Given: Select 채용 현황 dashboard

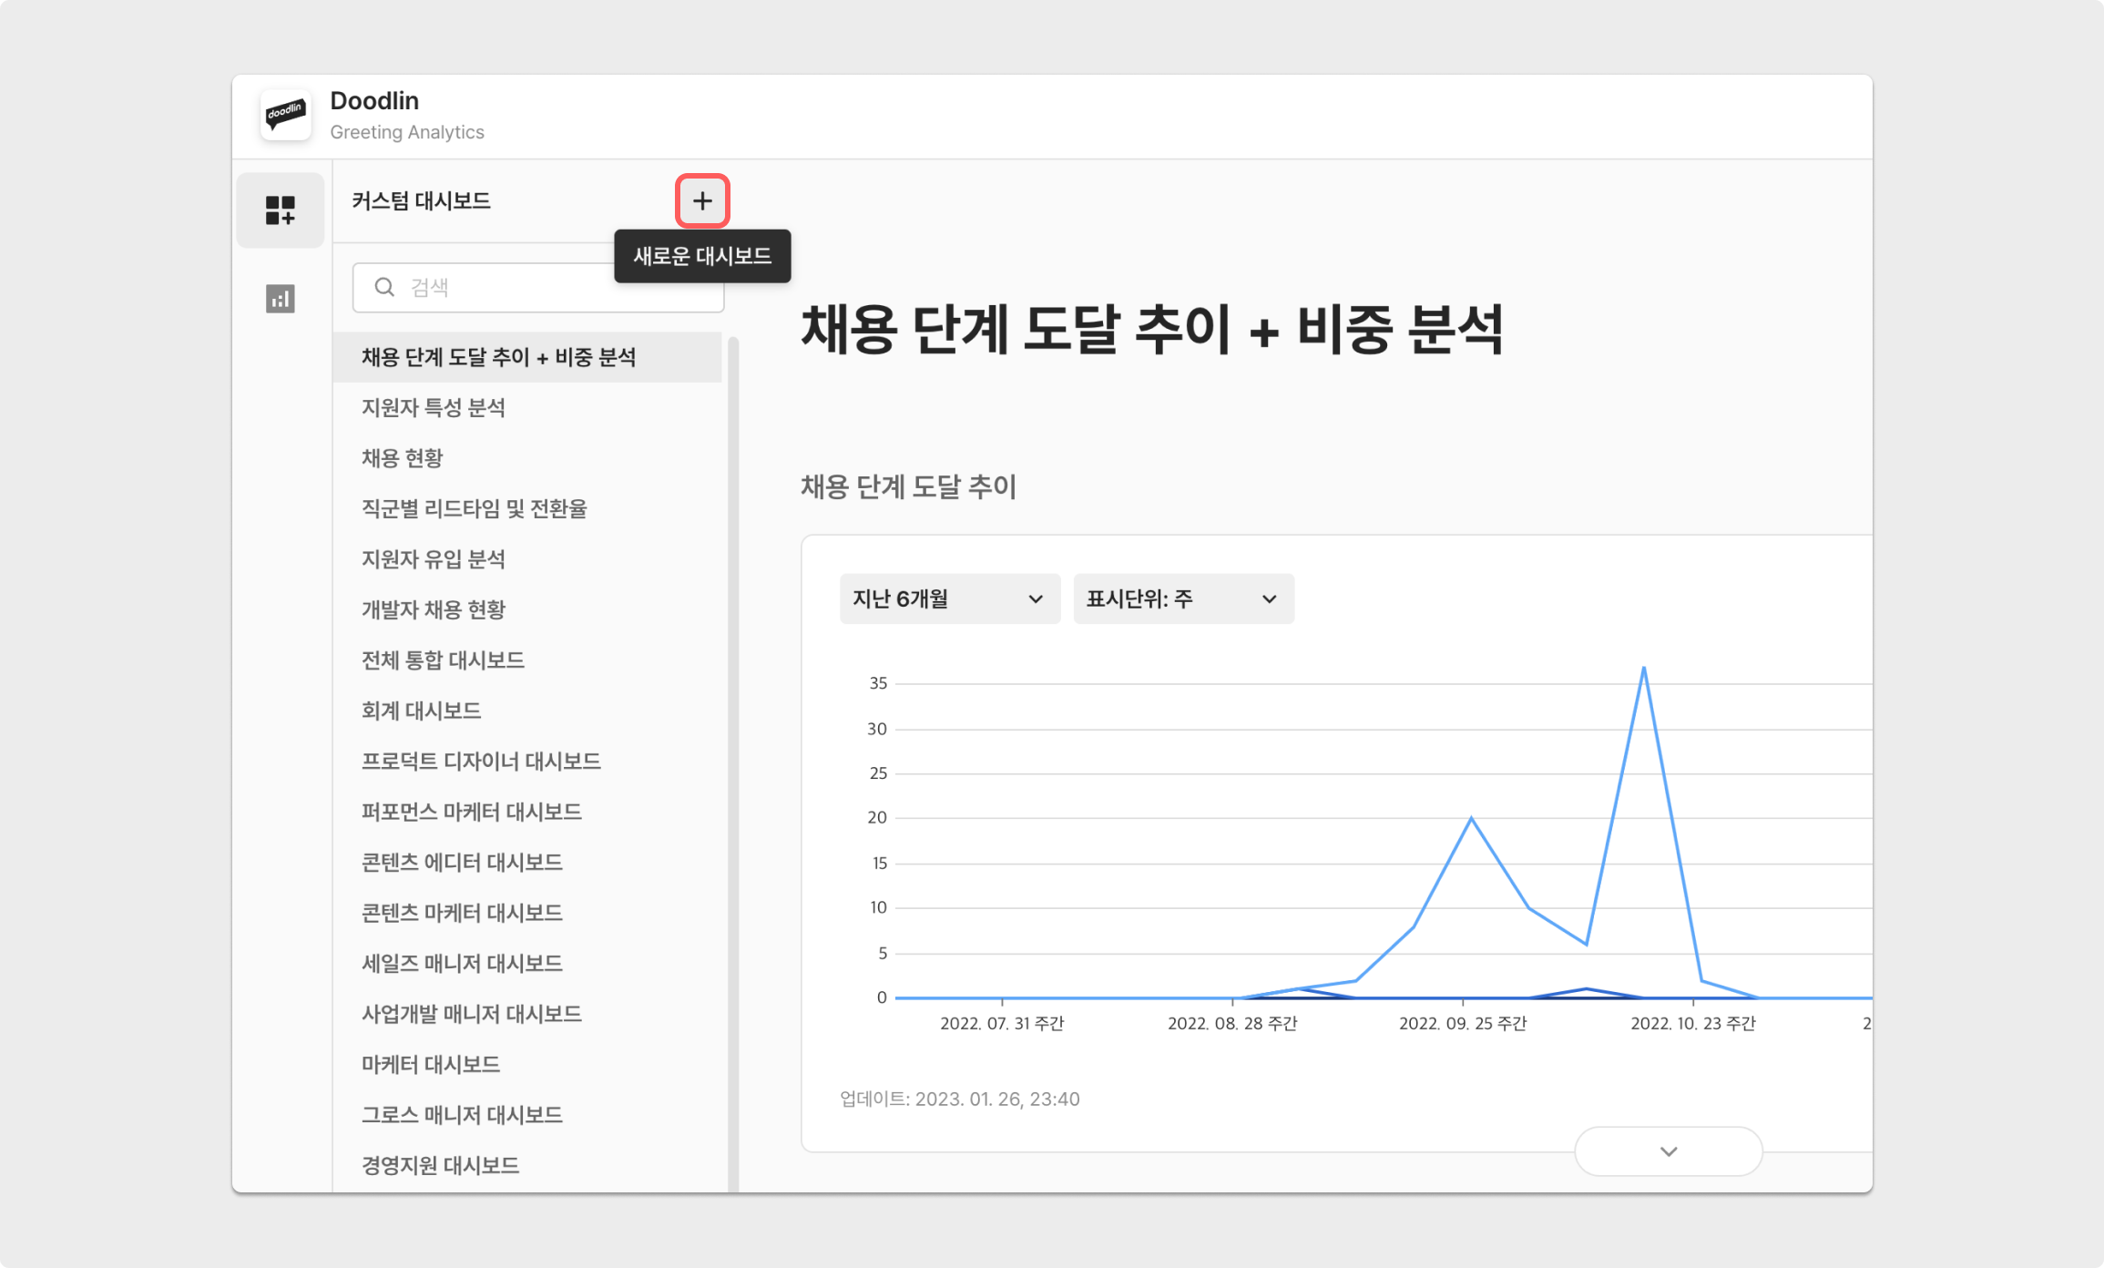Looking at the screenshot, I should pyautogui.click(x=403, y=458).
